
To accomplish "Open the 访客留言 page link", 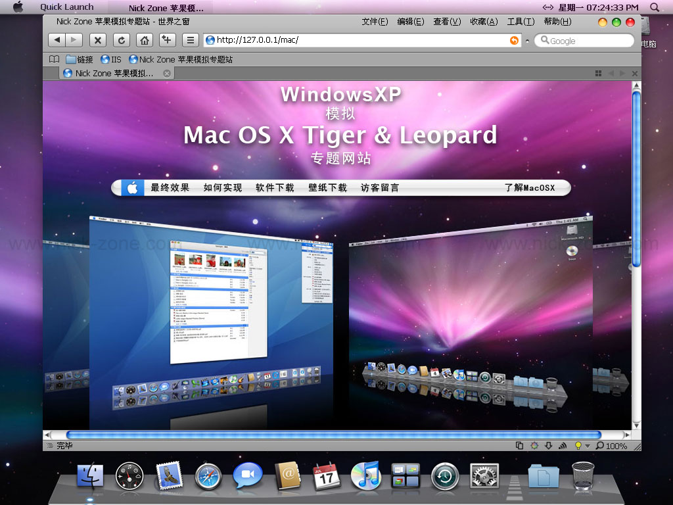I will pos(380,187).
